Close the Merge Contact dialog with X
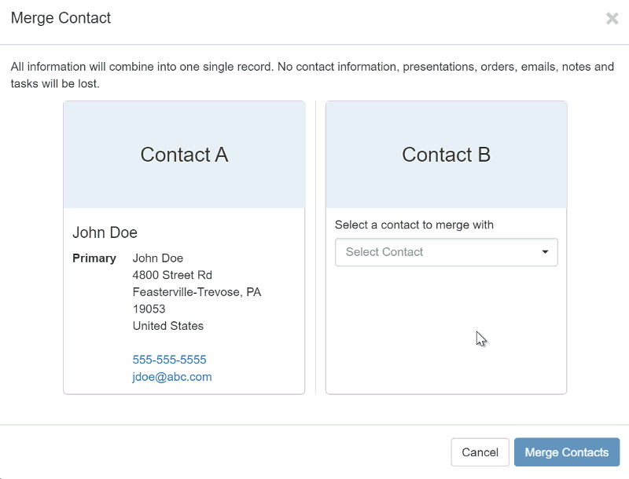This screenshot has height=479, width=629. click(x=612, y=18)
